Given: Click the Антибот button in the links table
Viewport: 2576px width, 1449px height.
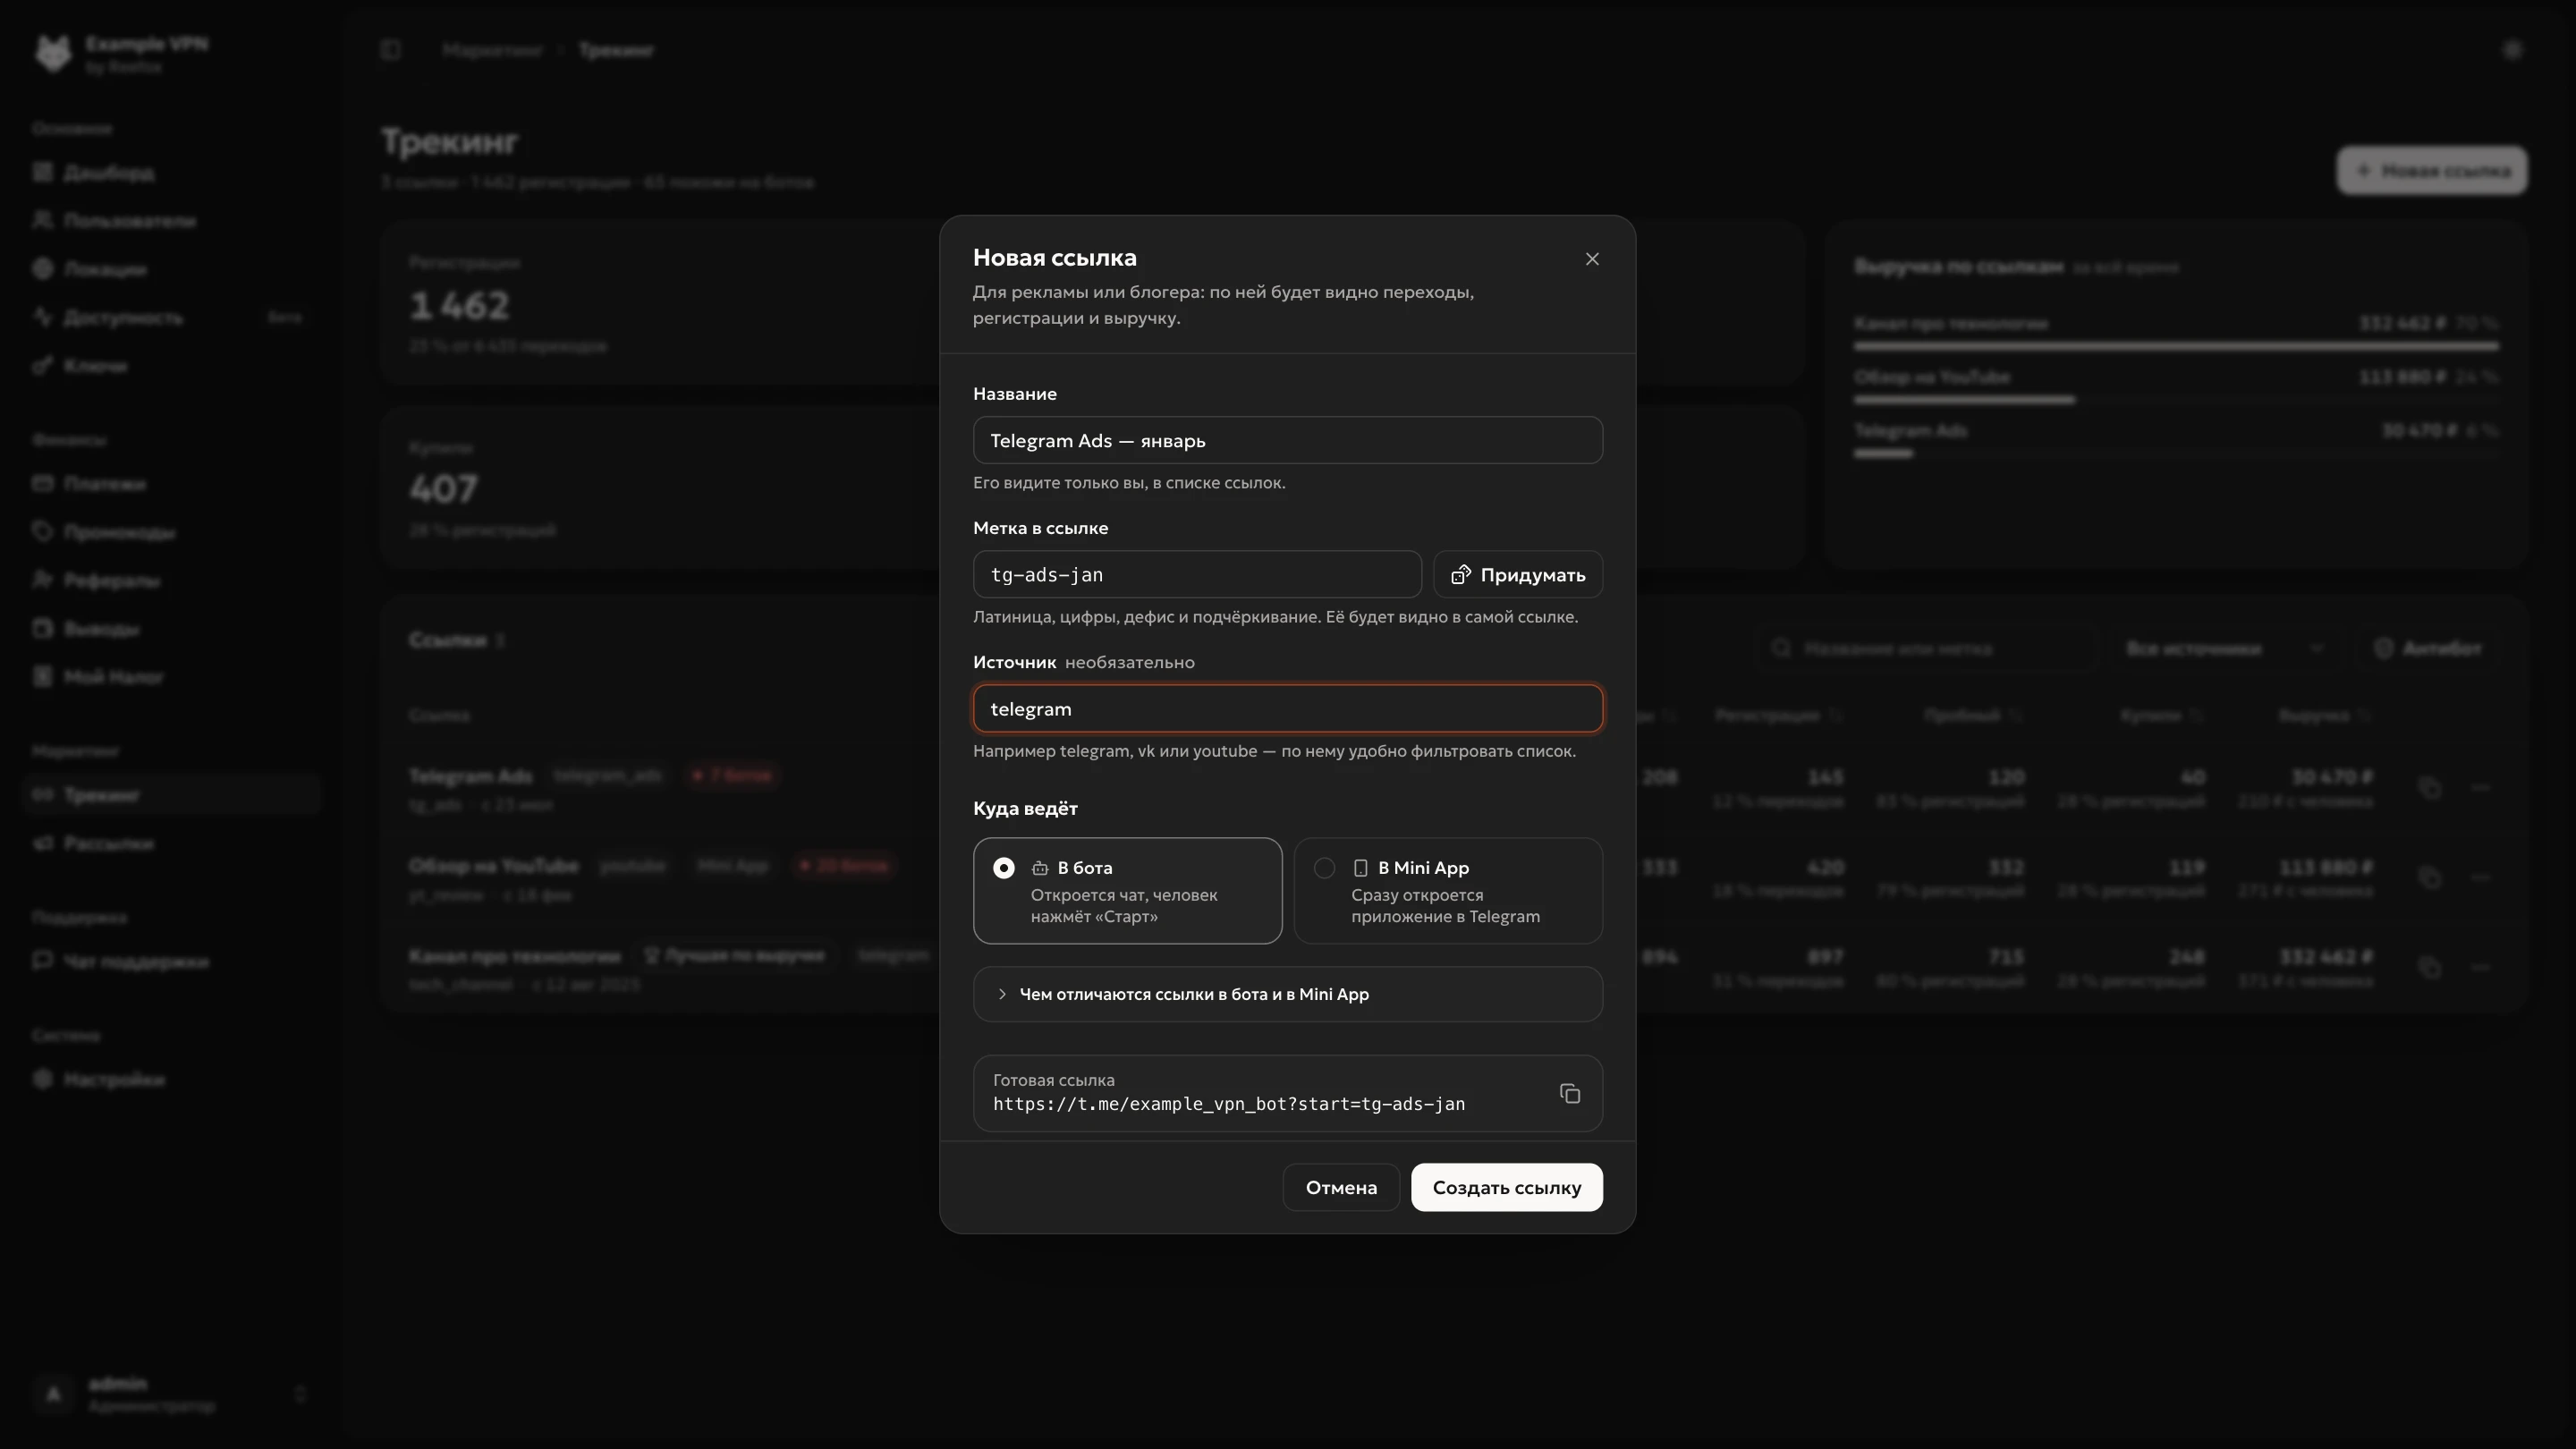Looking at the screenshot, I should coord(2428,649).
